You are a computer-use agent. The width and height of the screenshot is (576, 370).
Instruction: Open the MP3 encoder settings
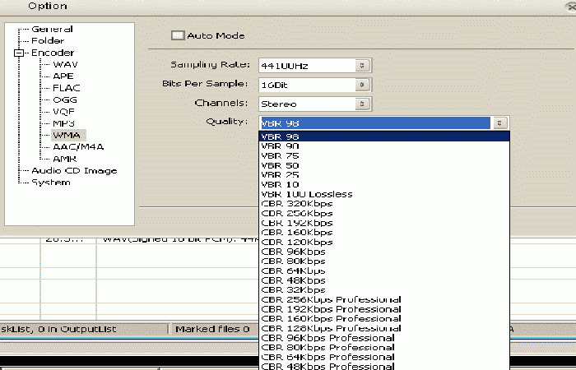tap(63, 123)
